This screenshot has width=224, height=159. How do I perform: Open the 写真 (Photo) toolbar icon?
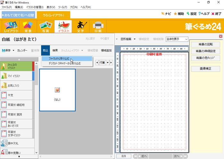(x=45, y=27)
